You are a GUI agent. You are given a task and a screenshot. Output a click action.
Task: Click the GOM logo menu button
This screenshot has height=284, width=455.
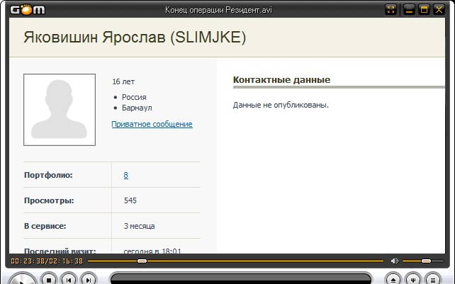pyautogui.click(x=22, y=9)
